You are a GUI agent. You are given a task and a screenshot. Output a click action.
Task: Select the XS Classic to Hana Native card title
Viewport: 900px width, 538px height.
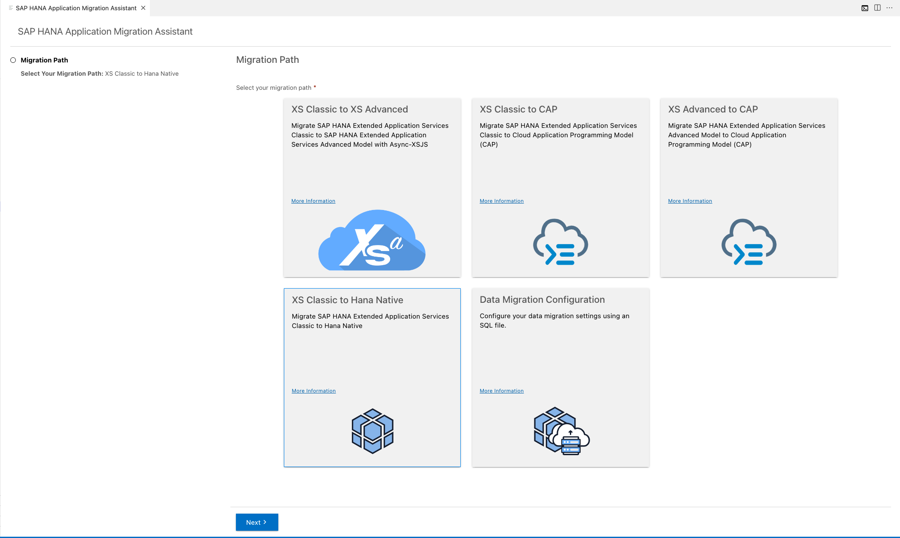pyautogui.click(x=347, y=300)
